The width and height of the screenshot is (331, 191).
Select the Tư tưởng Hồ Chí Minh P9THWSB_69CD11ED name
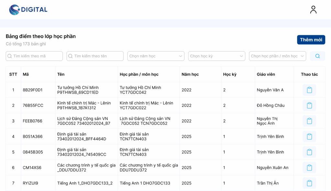click(78, 90)
